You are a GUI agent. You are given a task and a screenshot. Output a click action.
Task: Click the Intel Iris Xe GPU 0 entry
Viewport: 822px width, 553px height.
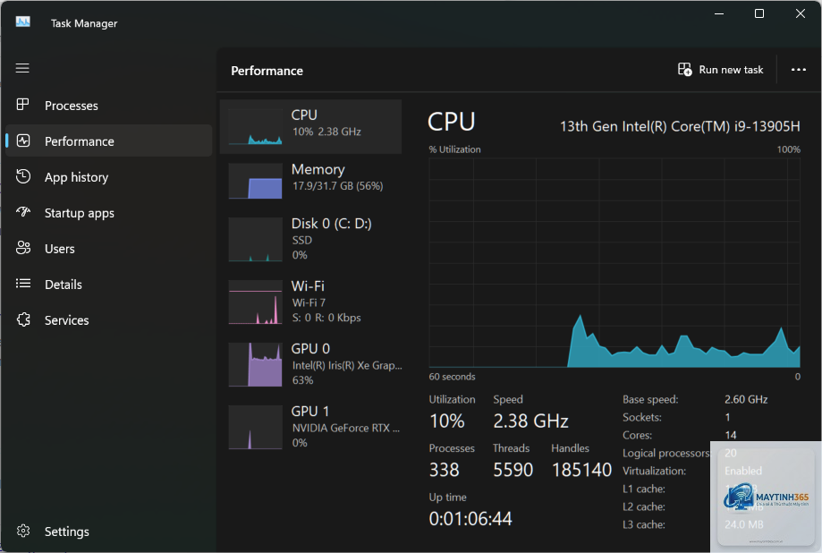tap(311, 364)
